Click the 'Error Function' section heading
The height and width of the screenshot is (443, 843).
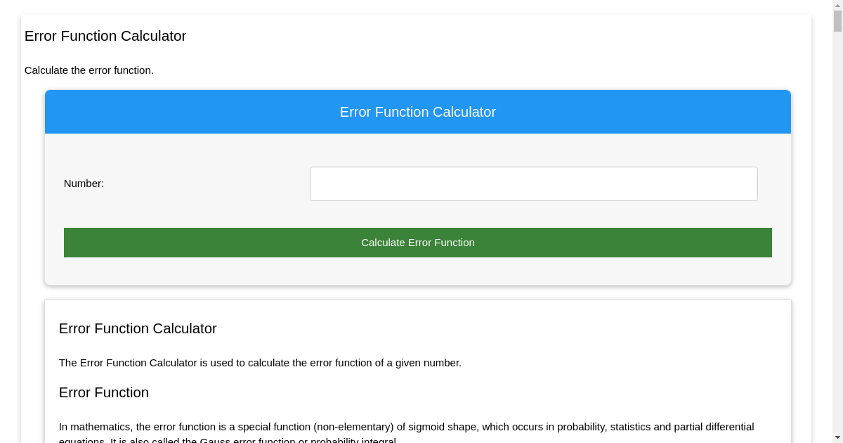pyautogui.click(x=104, y=392)
